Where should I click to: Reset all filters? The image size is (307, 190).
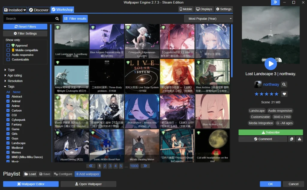[25, 27]
